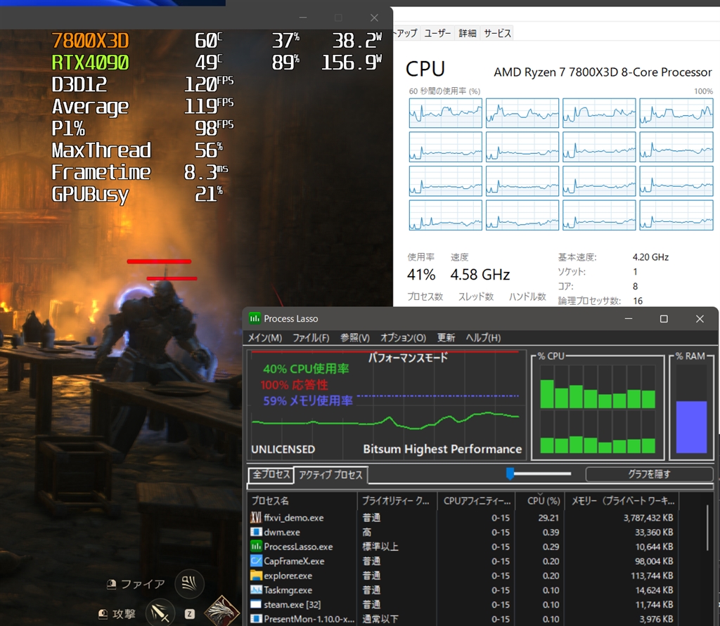Adjust the graph slider handle in Process Lasso
The width and height of the screenshot is (720, 626).
click(x=510, y=474)
